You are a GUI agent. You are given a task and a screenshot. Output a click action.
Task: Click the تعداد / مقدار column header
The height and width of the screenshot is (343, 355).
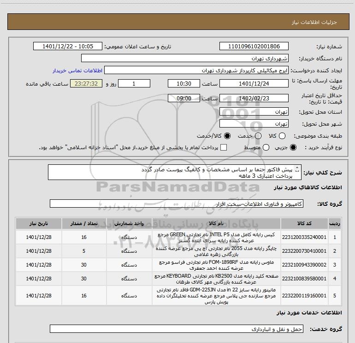tap(84, 223)
